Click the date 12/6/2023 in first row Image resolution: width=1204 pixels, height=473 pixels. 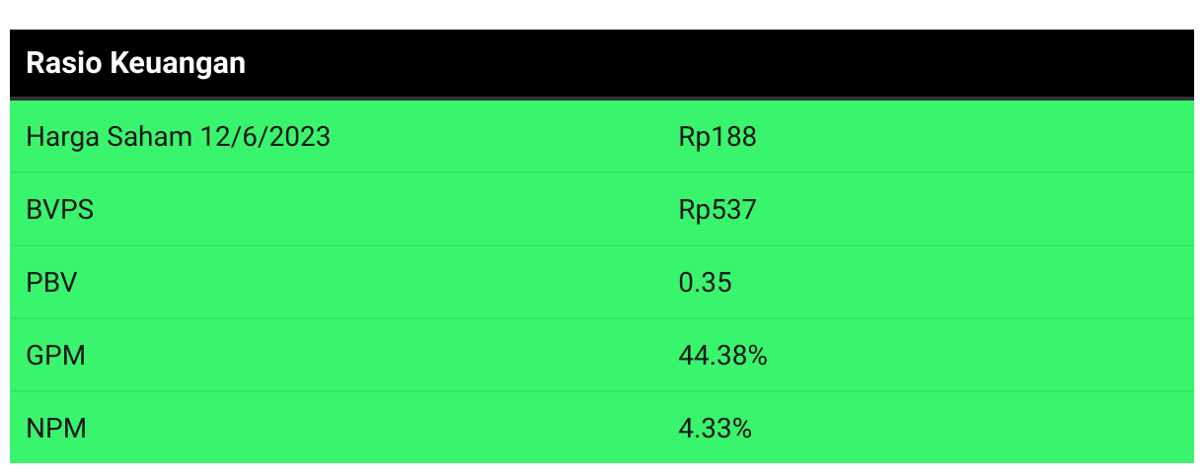(x=264, y=137)
